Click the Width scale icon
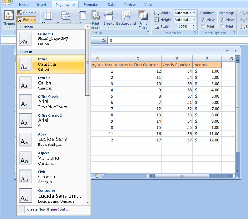The image size is (248, 219). (156, 13)
